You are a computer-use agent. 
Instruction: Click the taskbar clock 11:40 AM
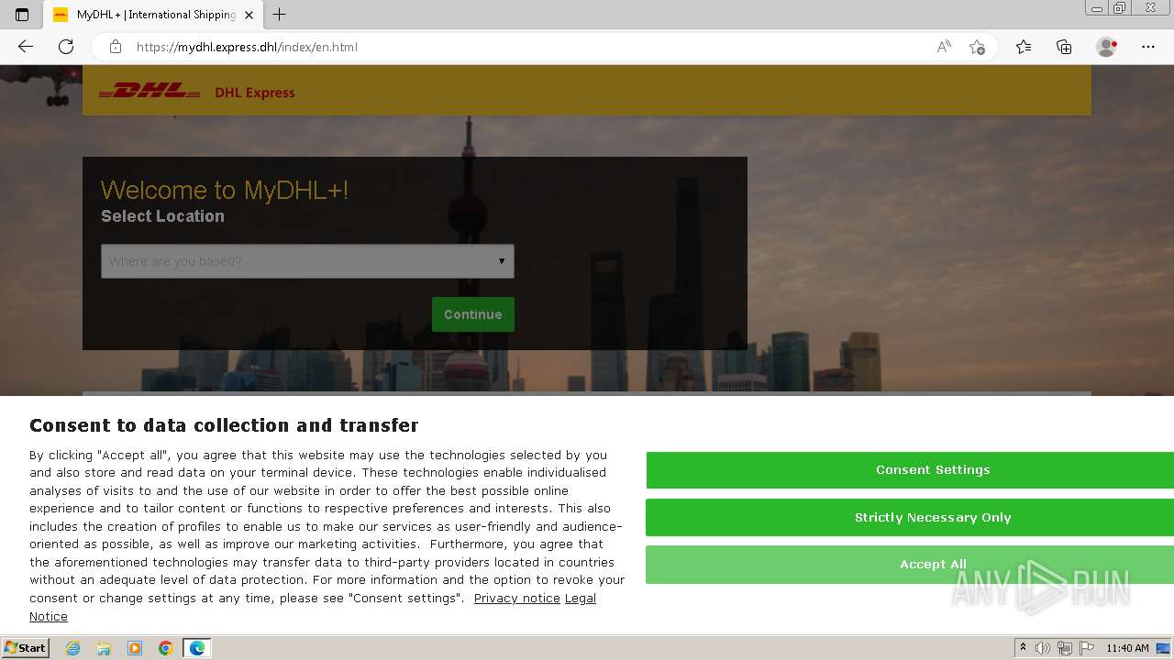[x=1127, y=648]
